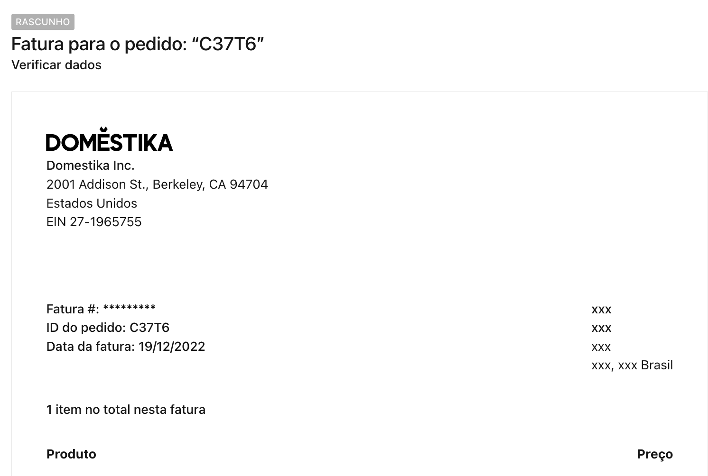Click the 'Produto' column header
This screenshot has height=476, width=708.
(x=71, y=454)
